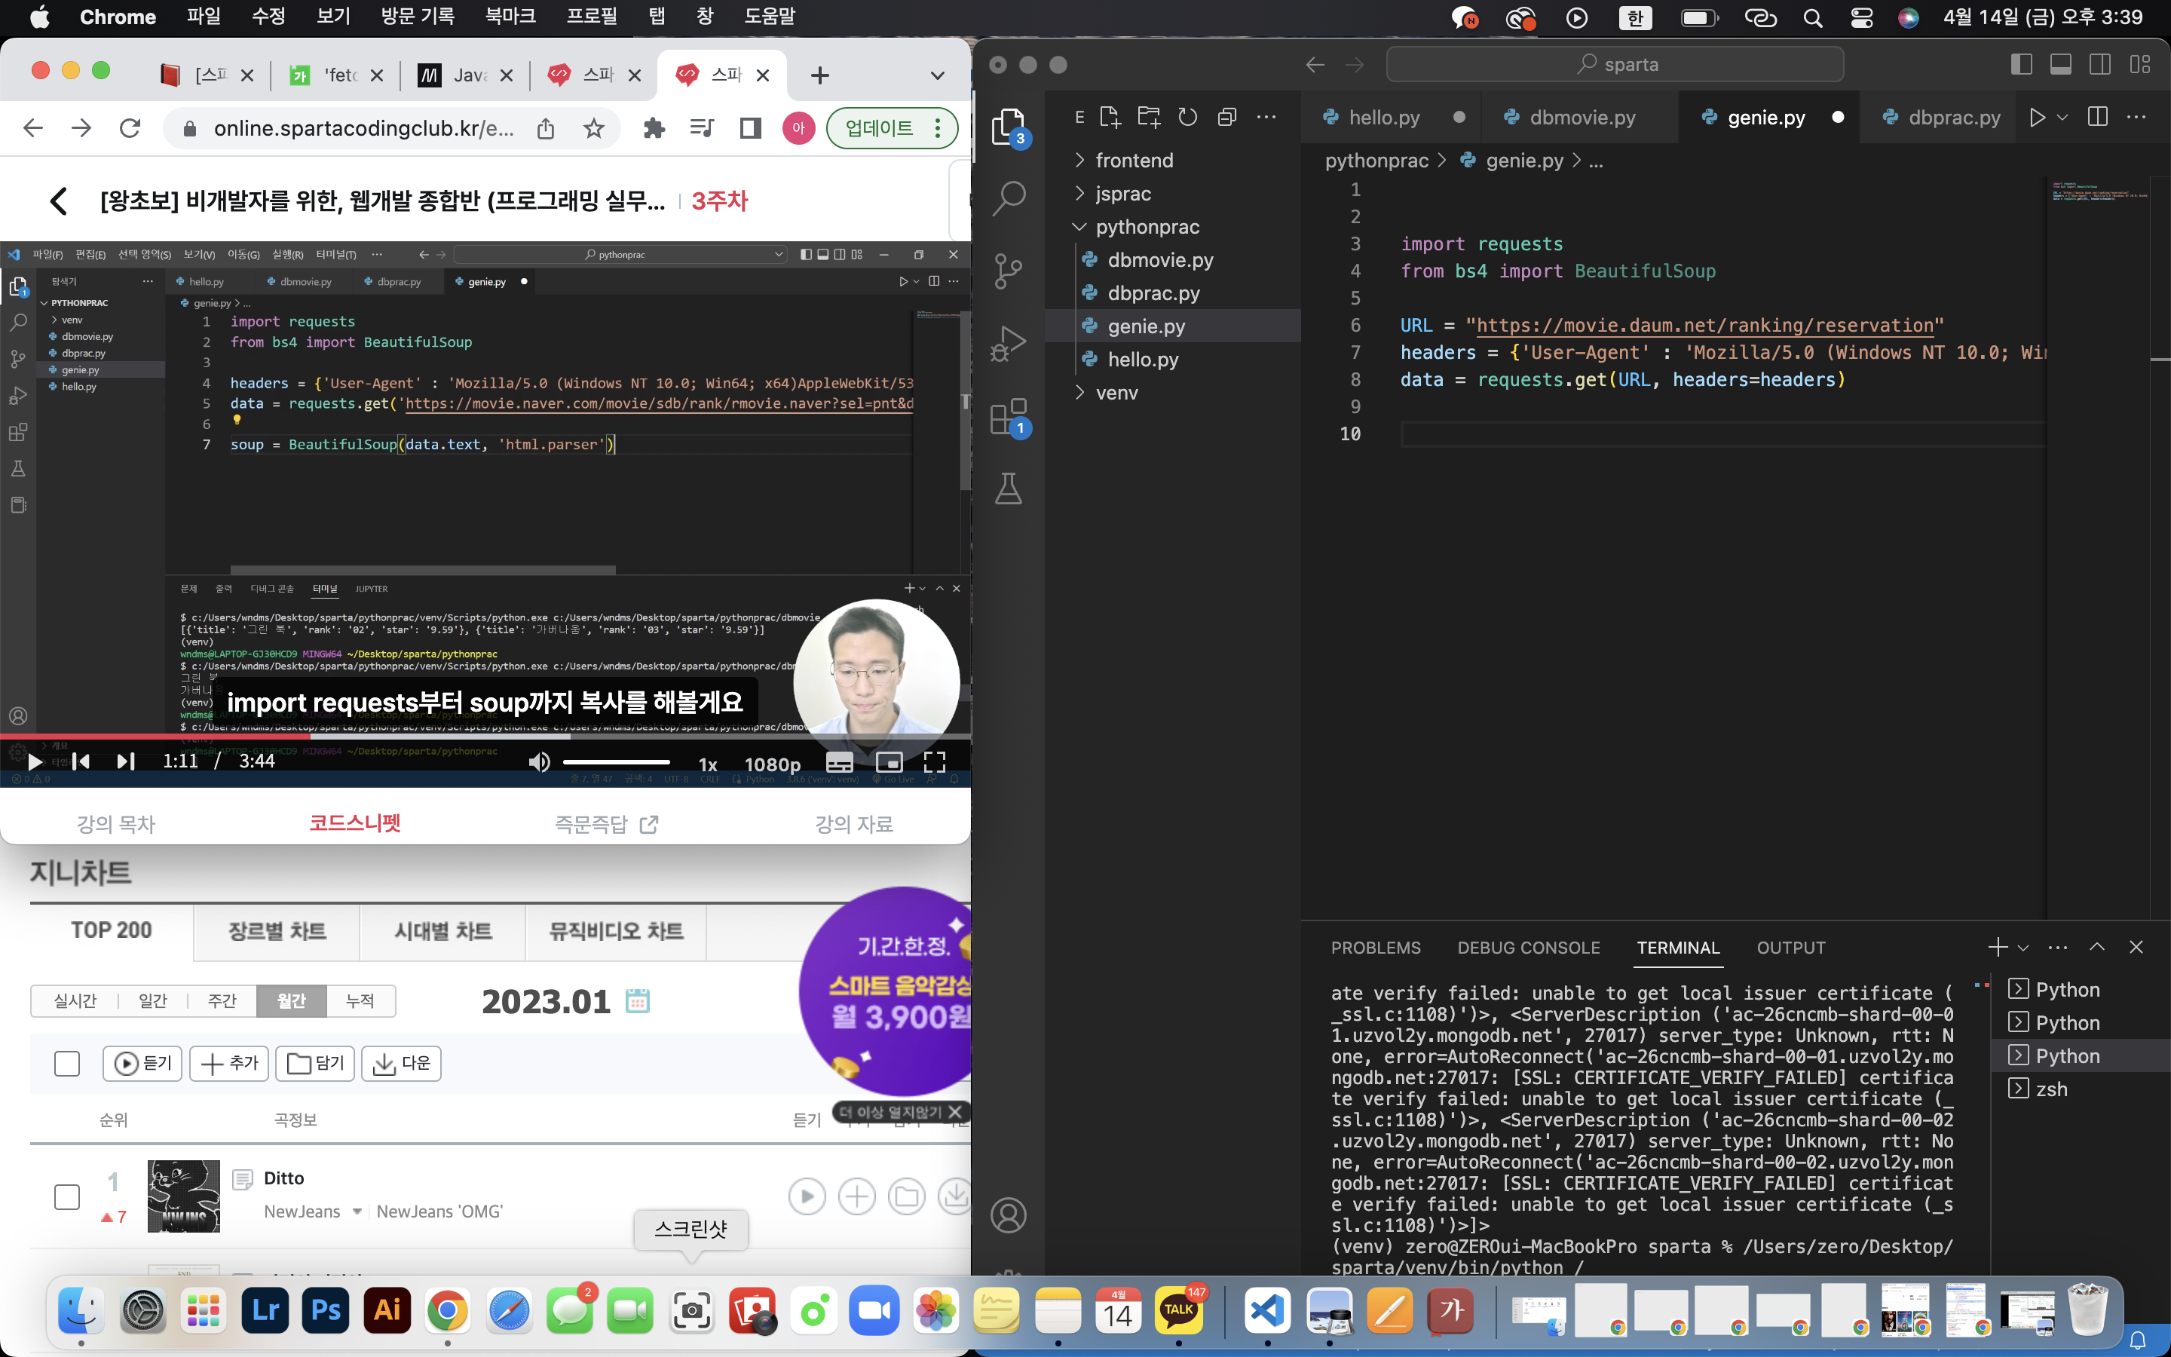
Task: Open the Testing flask view in VS Code
Action: coord(1009,489)
